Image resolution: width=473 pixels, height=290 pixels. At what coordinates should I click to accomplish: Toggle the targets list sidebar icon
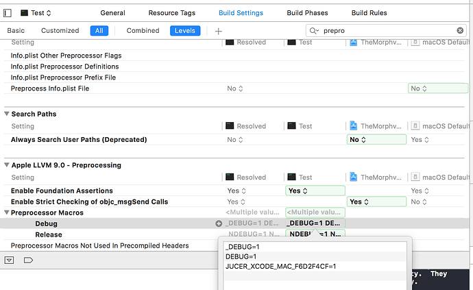tap(8, 13)
